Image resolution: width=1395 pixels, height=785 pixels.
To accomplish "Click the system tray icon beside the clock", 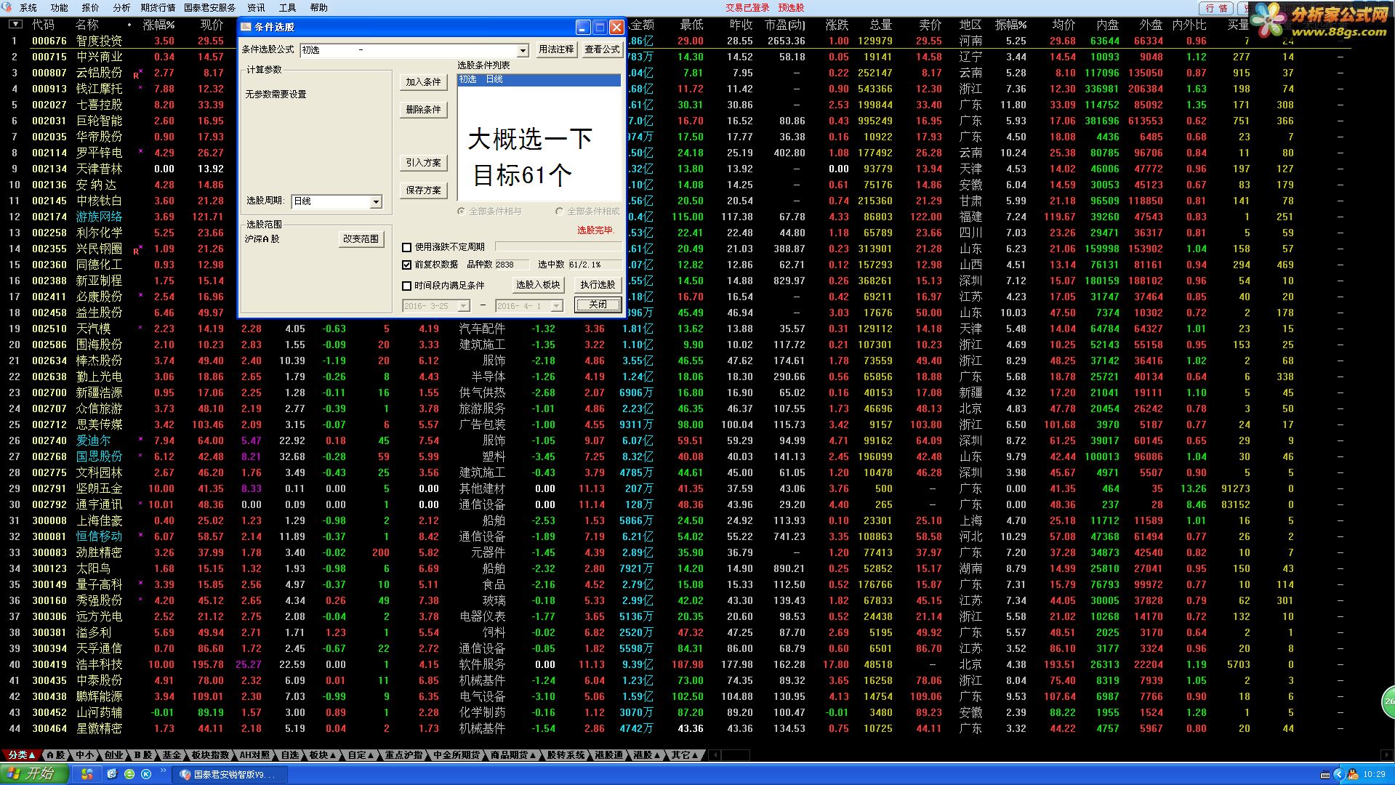I will click(1353, 775).
